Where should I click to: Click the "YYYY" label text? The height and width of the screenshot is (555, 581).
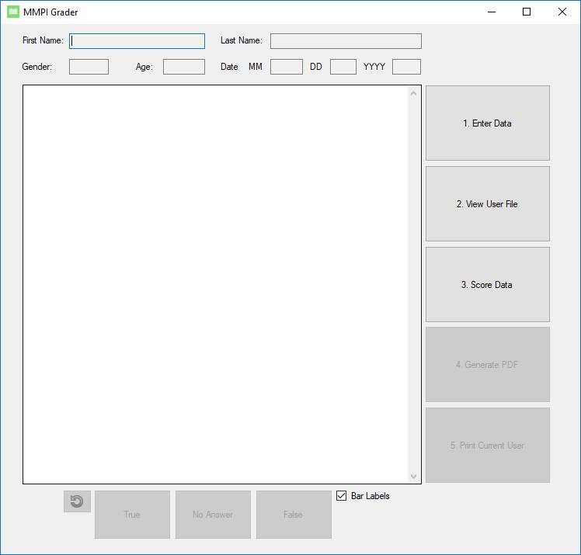pos(374,67)
